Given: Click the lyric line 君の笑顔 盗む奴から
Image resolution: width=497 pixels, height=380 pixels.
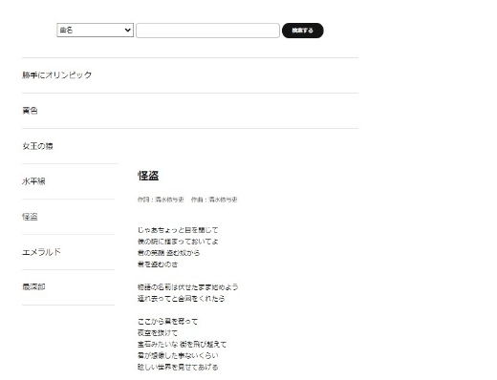Looking at the screenshot, I should click(x=169, y=253).
